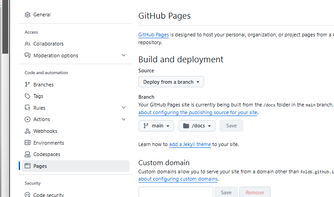Viewport: 334px width, 197px height.
Task: Open Rules menu item
Action: pos(39,108)
